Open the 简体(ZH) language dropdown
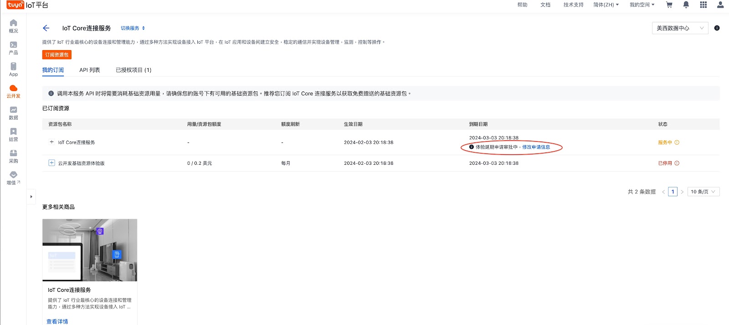The image size is (729, 325). coord(606,5)
